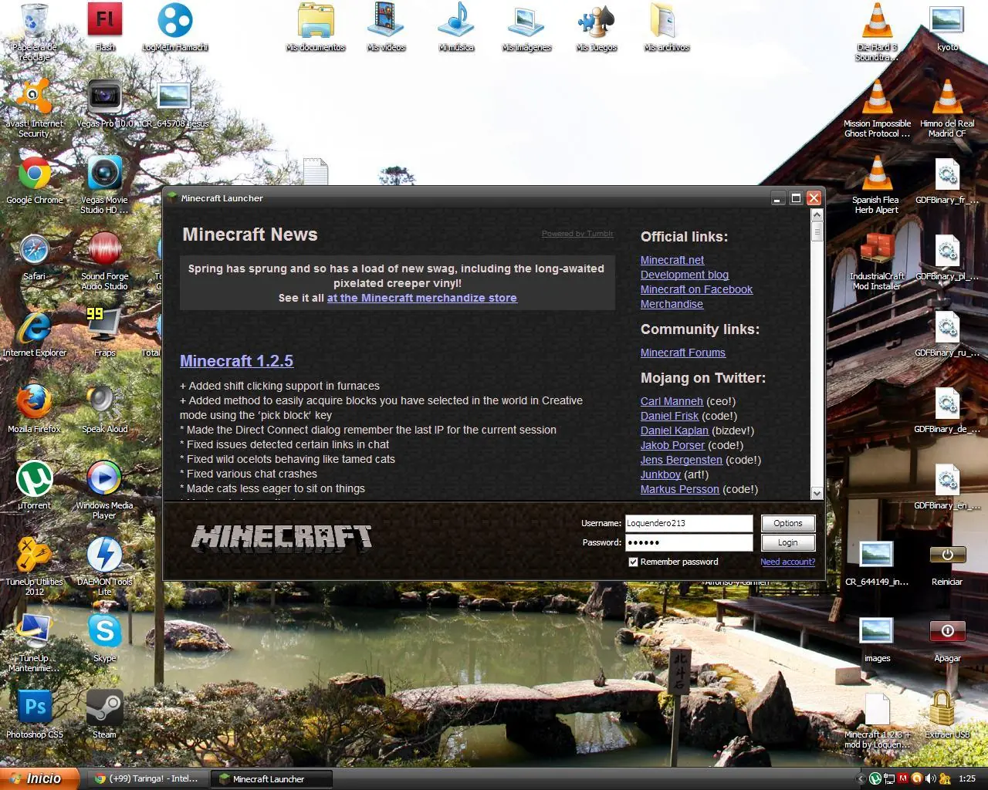The height and width of the screenshot is (790, 988).
Task: Open the volume speaker tray icon
Action: point(930,778)
